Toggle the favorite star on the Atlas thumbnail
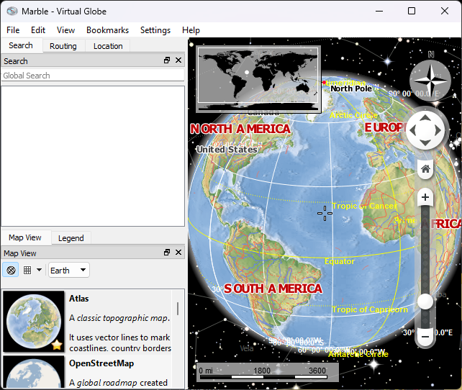 56,345
